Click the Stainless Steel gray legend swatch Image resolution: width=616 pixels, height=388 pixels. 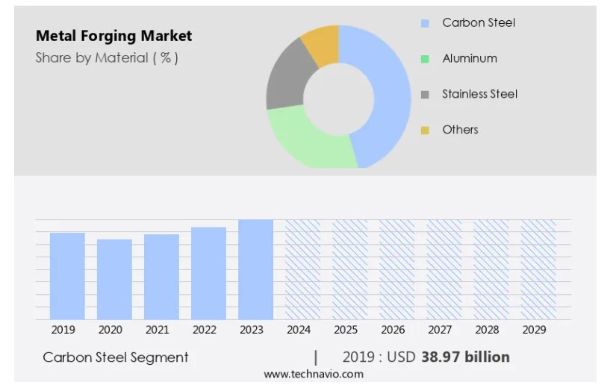point(425,95)
